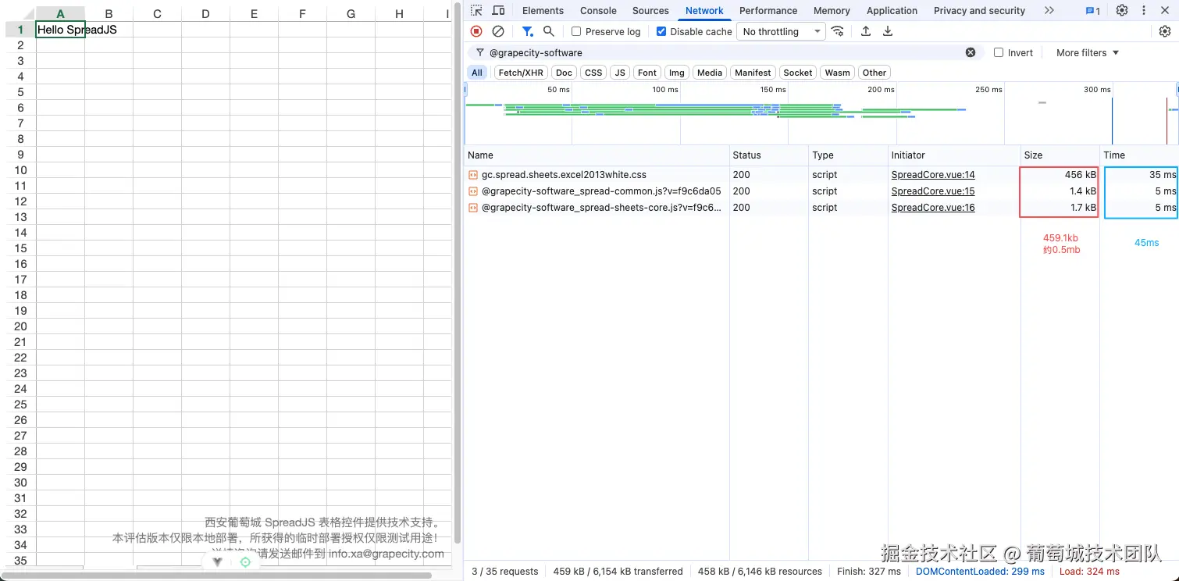Filter requests by Img type
This screenshot has width=1179, height=581.
click(677, 73)
